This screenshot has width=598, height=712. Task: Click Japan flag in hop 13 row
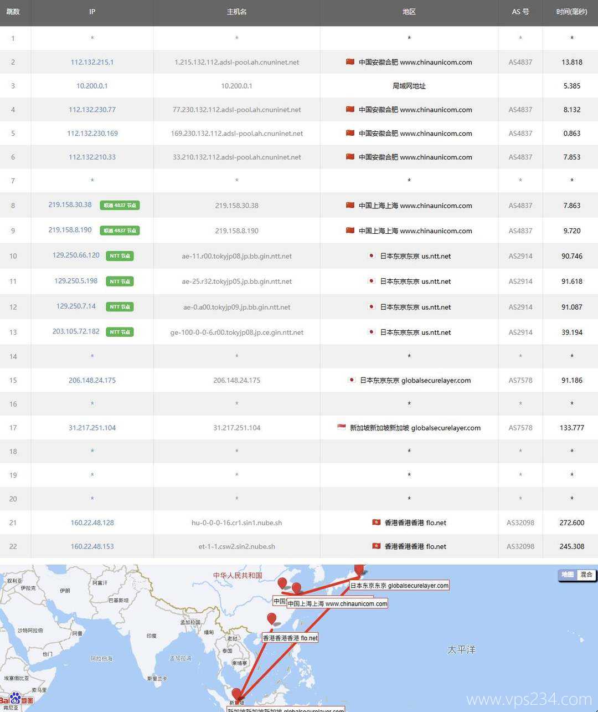click(372, 332)
